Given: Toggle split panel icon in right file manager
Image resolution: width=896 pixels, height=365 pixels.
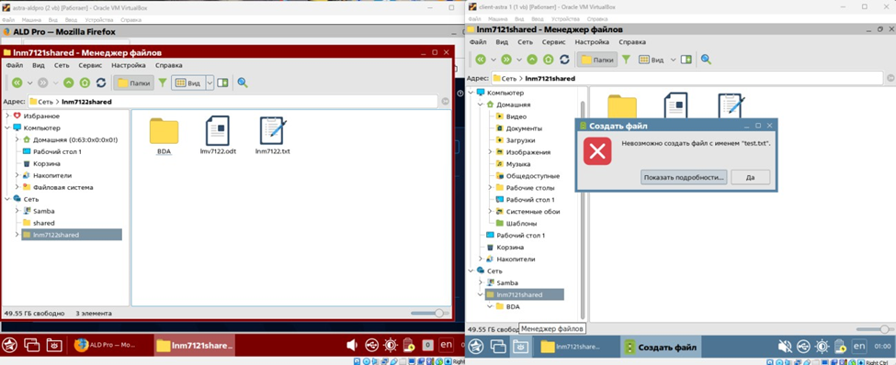Looking at the screenshot, I should coord(686,60).
